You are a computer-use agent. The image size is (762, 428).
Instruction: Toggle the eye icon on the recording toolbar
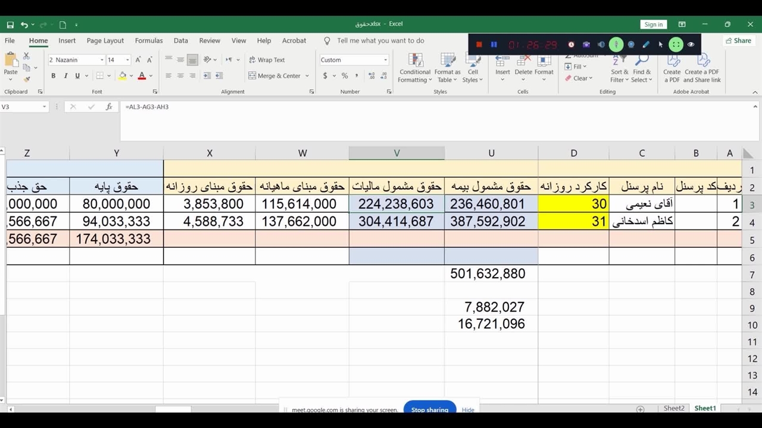(x=691, y=45)
